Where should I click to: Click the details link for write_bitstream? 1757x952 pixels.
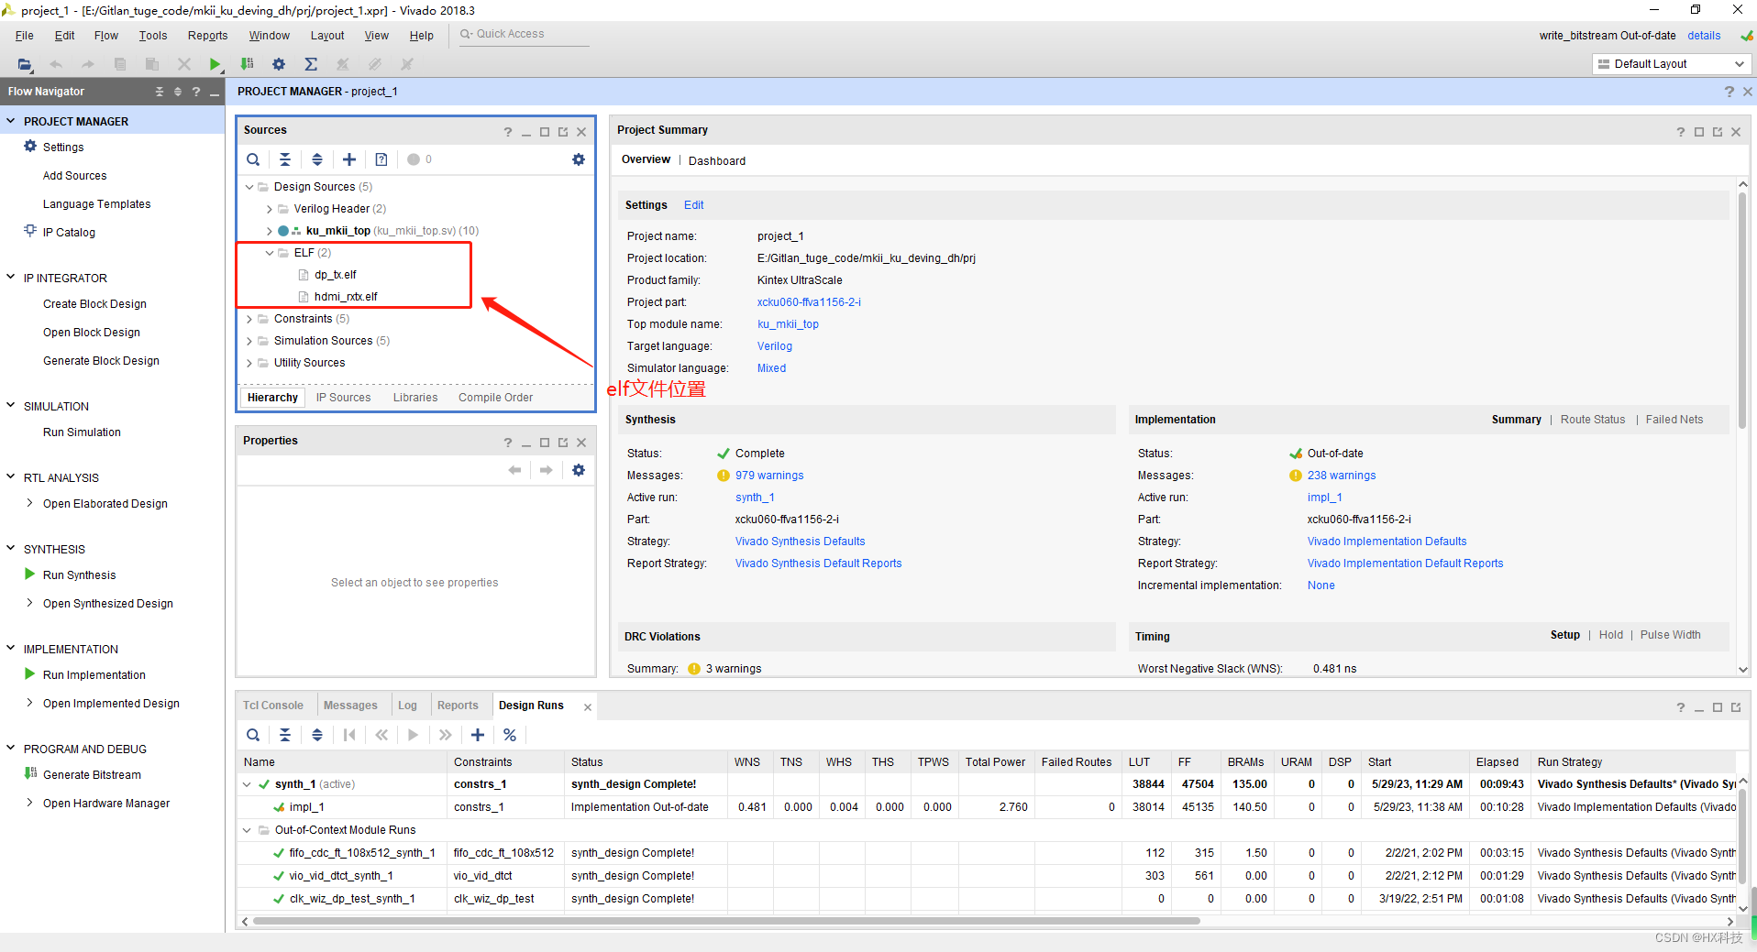(1704, 36)
